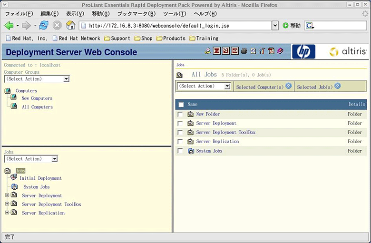Expand Server Replication tree node
Image resolution: width=371 pixels, height=243 pixels.
pos(7,213)
